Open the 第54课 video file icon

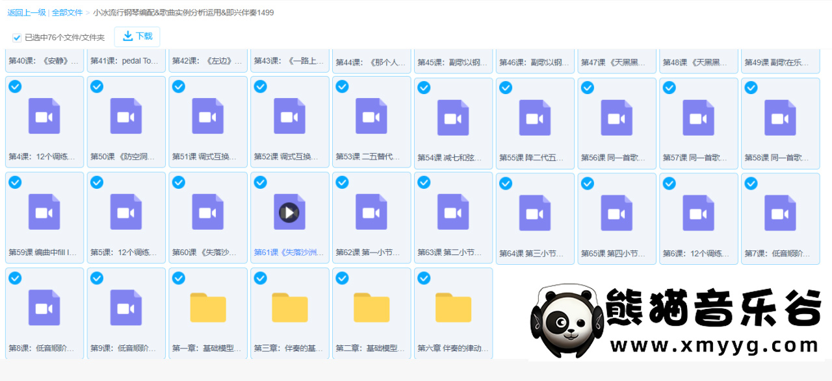(x=454, y=117)
